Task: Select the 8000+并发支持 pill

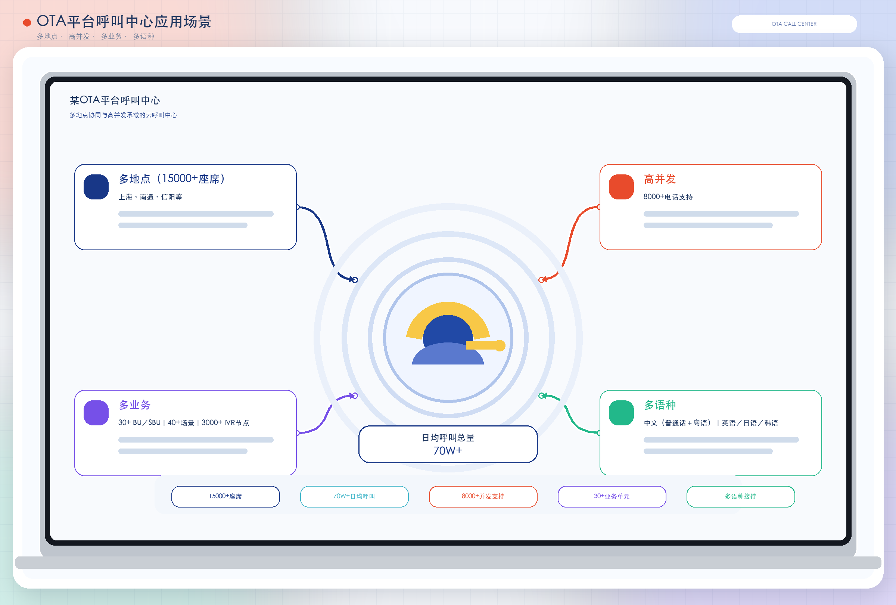Action: coord(483,496)
